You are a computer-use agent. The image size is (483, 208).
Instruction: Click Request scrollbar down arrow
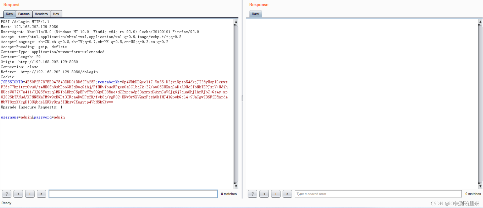236,186
